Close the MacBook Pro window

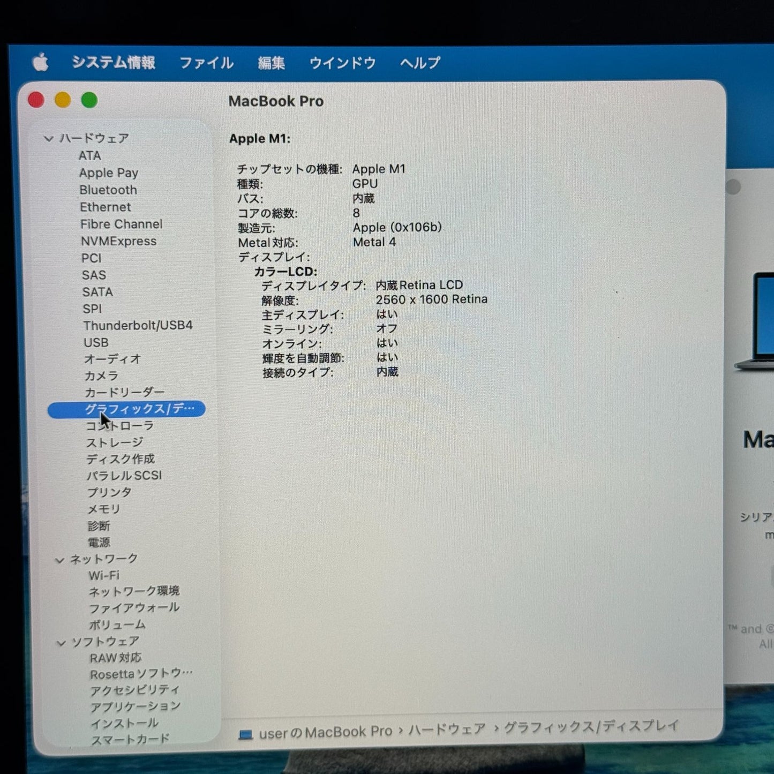36,100
